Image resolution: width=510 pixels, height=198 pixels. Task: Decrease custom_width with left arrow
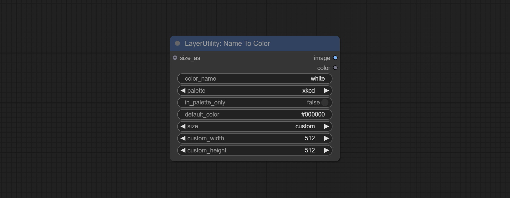[x=183, y=138]
